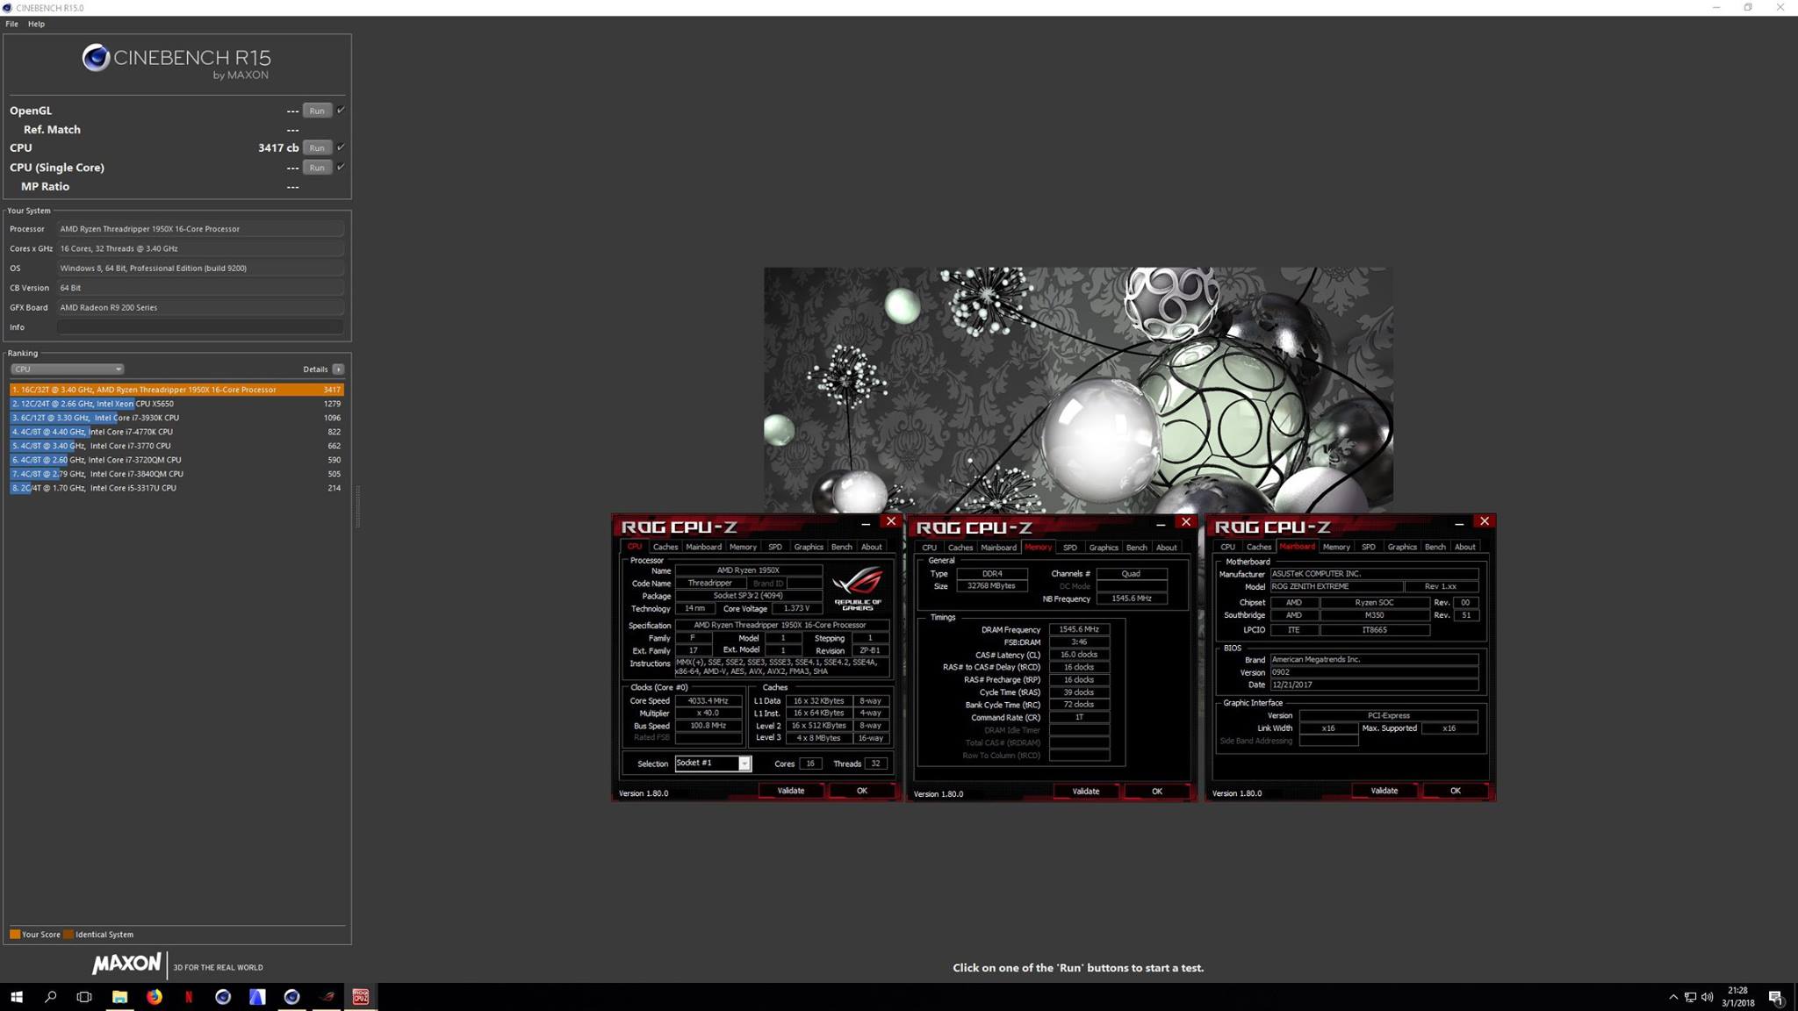Open the volume control in system tray
The height and width of the screenshot is (1011, 1798).
tap(1707, 997)
